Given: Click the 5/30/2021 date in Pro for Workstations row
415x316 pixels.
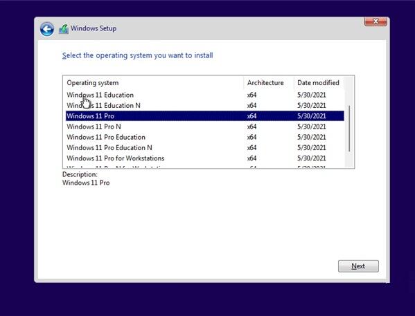Looking at the screenshot, I should point(312,158).
